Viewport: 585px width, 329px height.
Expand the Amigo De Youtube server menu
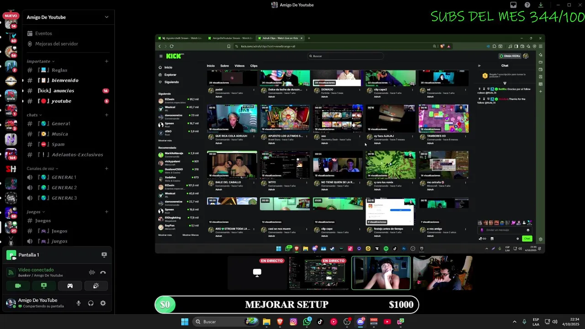tap(106, 17)
